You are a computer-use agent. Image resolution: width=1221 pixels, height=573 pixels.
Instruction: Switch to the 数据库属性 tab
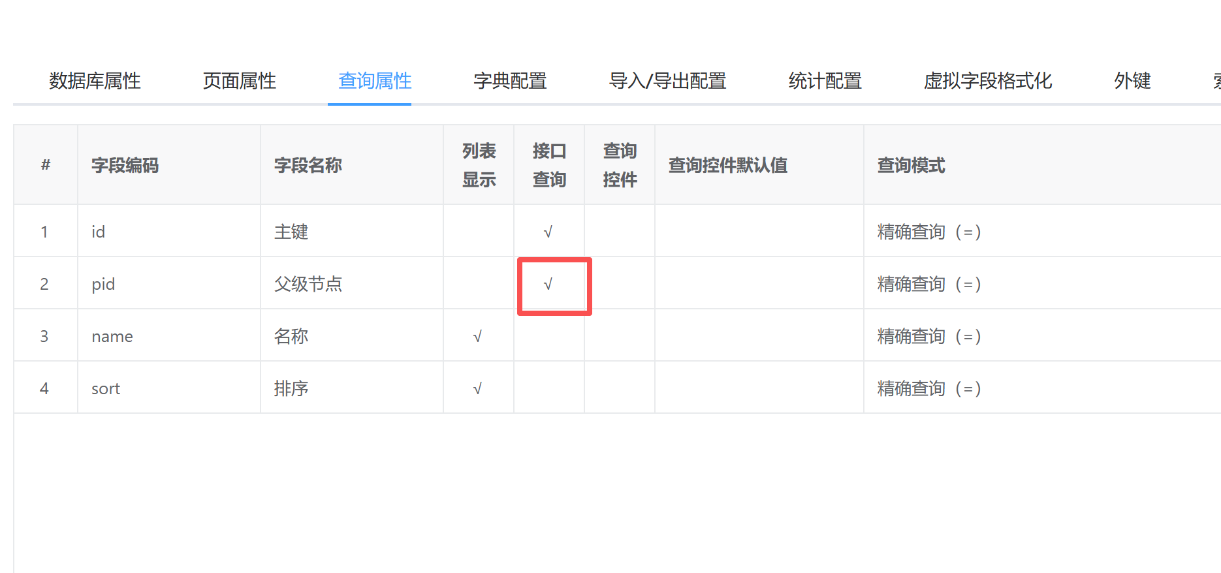pyautogui.click(x=95, y=81)
